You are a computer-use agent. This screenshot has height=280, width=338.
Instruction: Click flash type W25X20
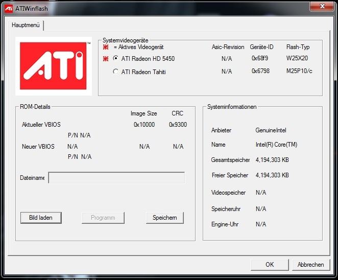click(297, 58)
